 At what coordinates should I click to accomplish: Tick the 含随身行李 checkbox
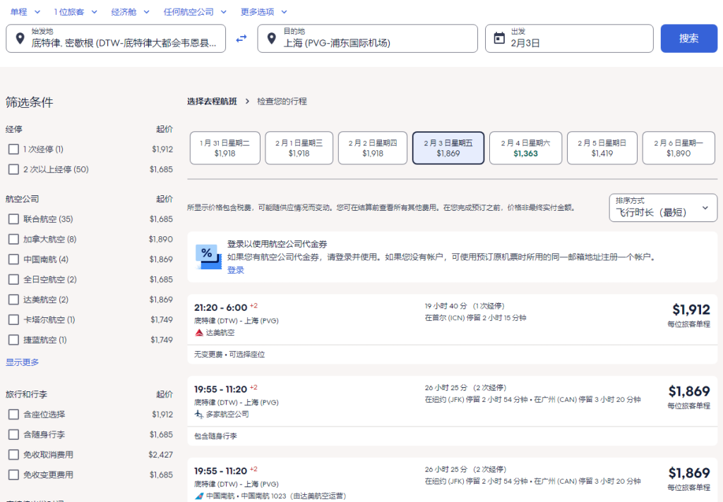click(13, 435)
